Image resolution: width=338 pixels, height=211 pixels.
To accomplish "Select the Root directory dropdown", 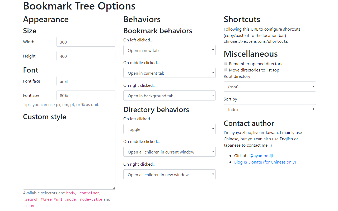I will 270,87.
